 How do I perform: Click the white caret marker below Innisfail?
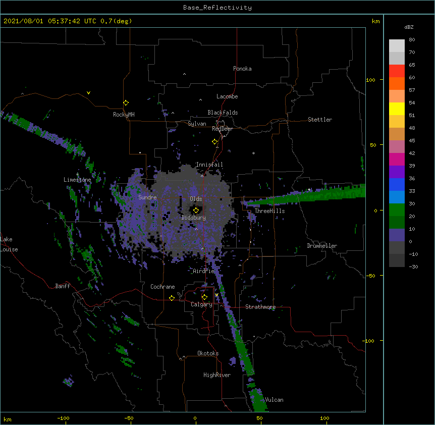click(202, 176)
